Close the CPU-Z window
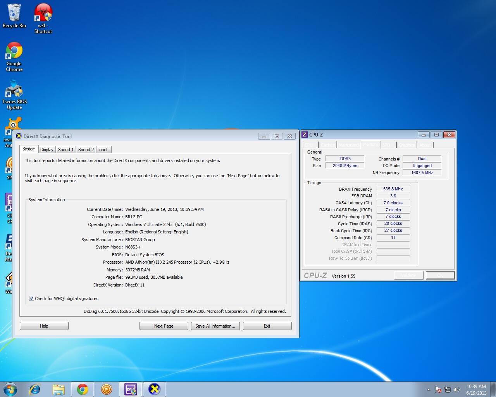 [449, 135]
